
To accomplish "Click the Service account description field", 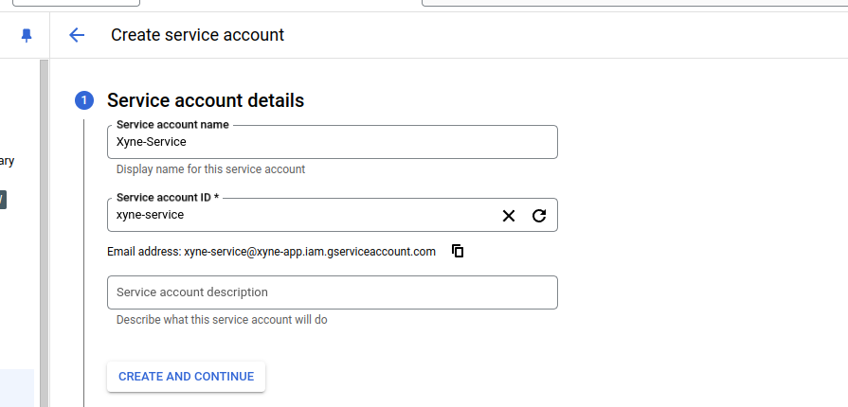I will click(x=332, y=292).
